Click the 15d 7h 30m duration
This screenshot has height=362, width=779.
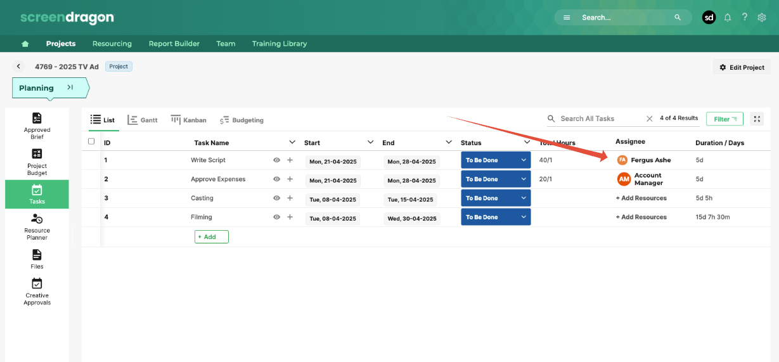click(x=713, y=217)
